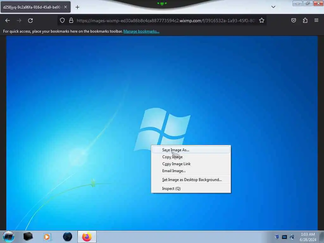
Task: Launch the media player taskbar icon
Action: click(47, 237)
